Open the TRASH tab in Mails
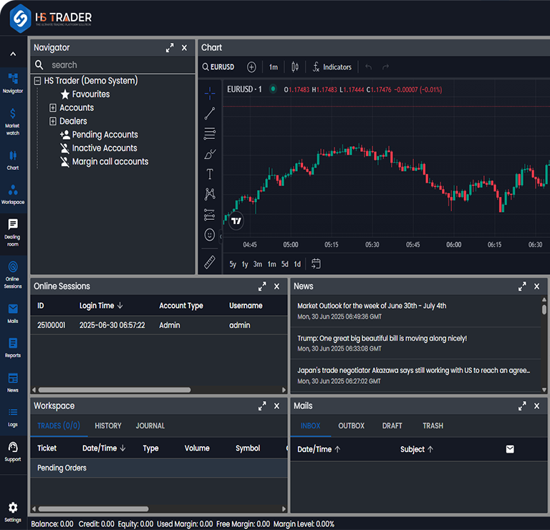550x530 pixels. pyautogui.click(x=433, y=426)
